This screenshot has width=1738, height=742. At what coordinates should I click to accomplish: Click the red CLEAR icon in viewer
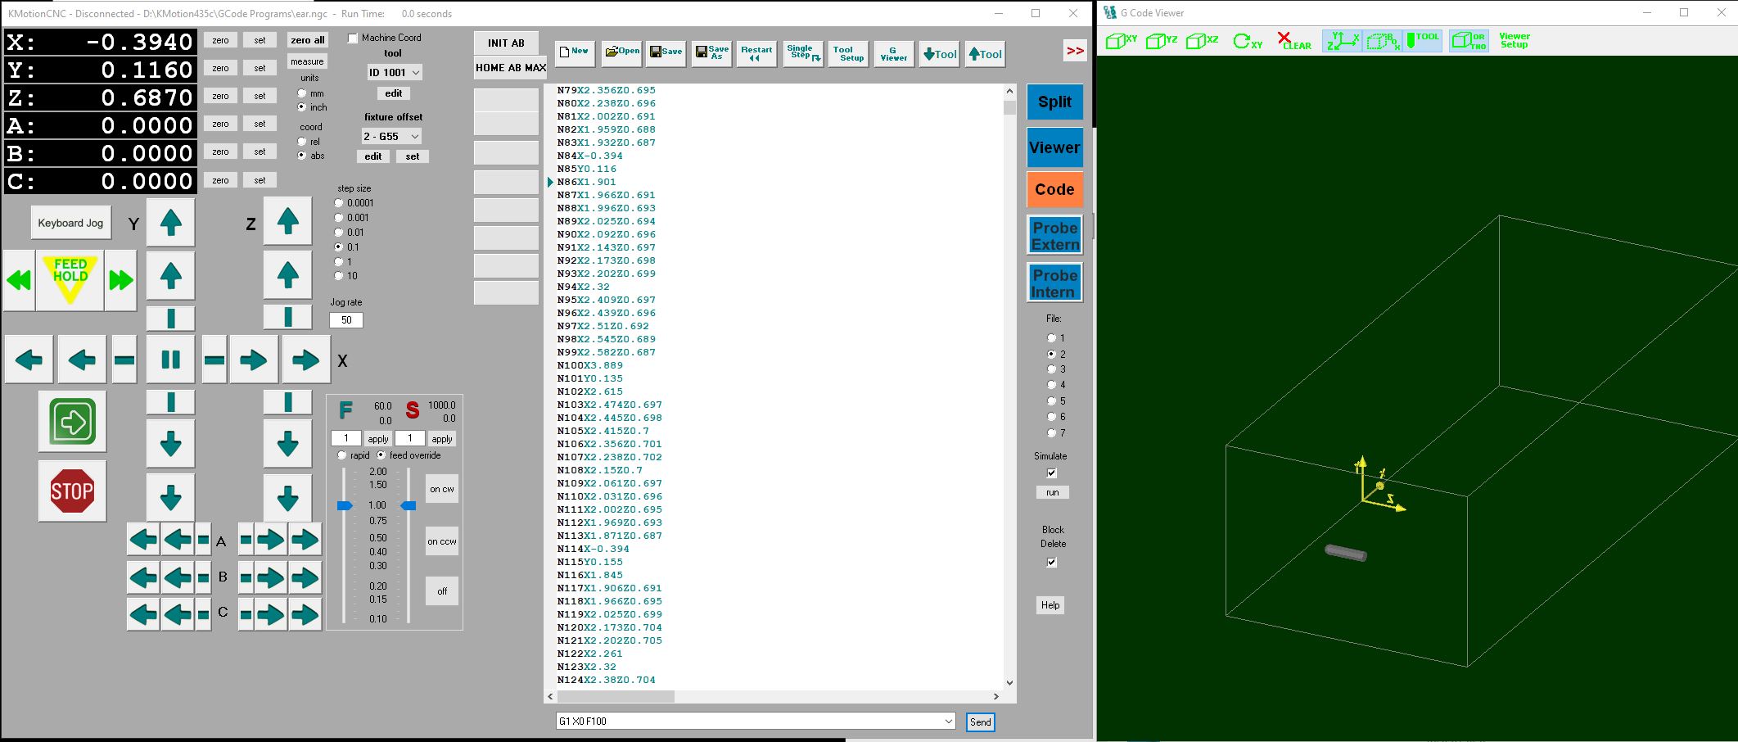[x=1293, y=41]
